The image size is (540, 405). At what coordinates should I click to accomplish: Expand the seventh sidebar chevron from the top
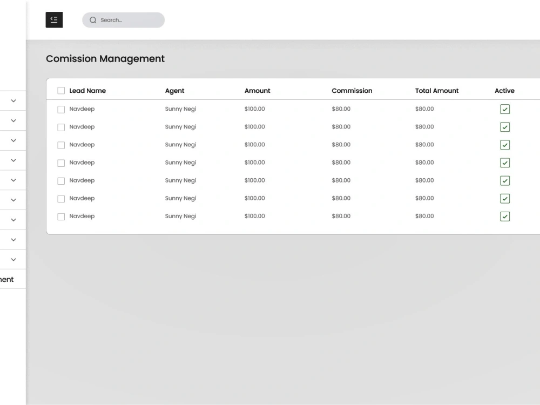point(13,220)
